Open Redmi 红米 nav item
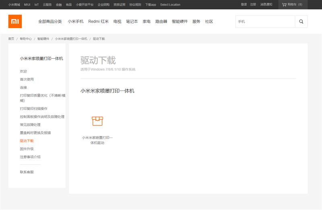Image resolution: width=322 pixels, height=210 pixels. [98, 21]
